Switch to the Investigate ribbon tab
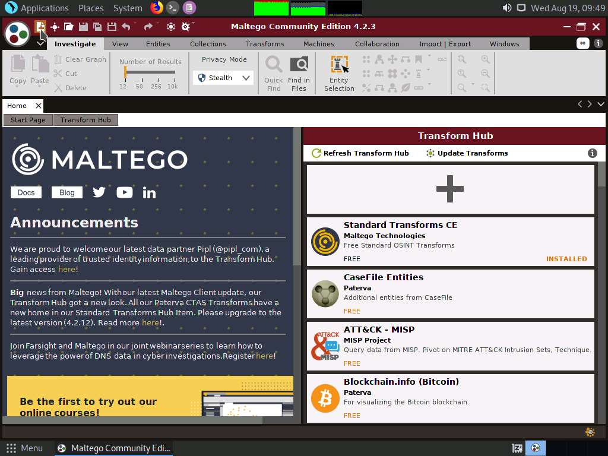The image size is (608, 456). pyautogui.click(x=75, y=44)
